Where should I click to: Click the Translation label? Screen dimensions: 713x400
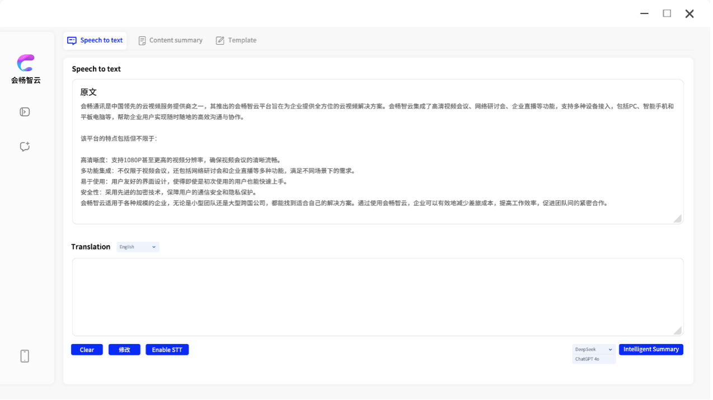(91, 247)
